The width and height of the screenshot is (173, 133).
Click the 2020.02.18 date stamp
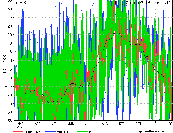pyautogui.click(x=138, y=3)
